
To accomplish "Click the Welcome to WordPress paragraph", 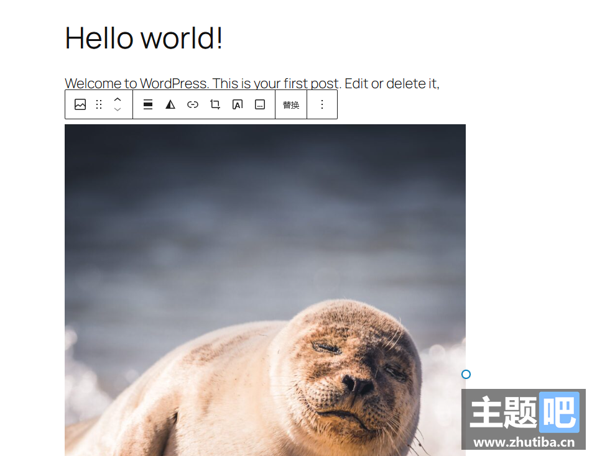I will 252,83.
